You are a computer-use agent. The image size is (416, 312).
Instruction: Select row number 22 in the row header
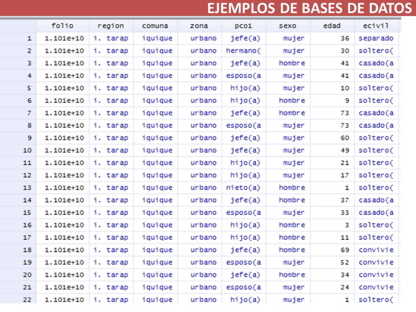[18, 299]
